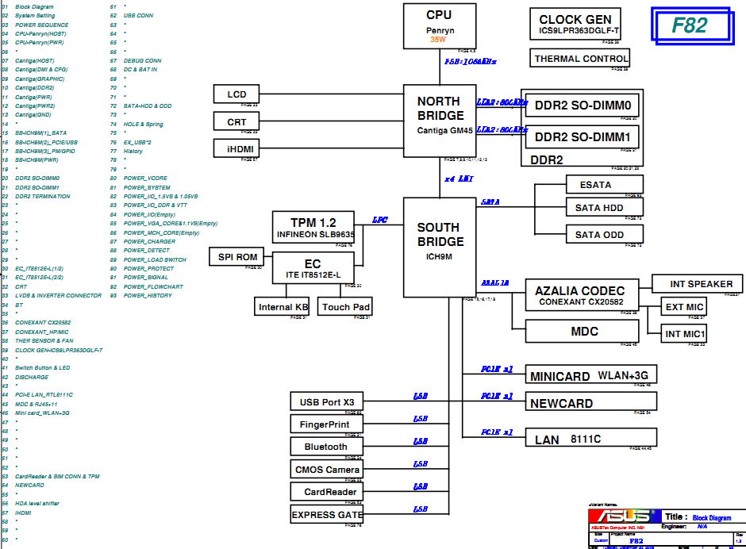Image resolution: width=746 pixels, height=549 pixels.
Task: Click the "DDR2 SO-DIMM0" memory block
Action: (583, 106)
